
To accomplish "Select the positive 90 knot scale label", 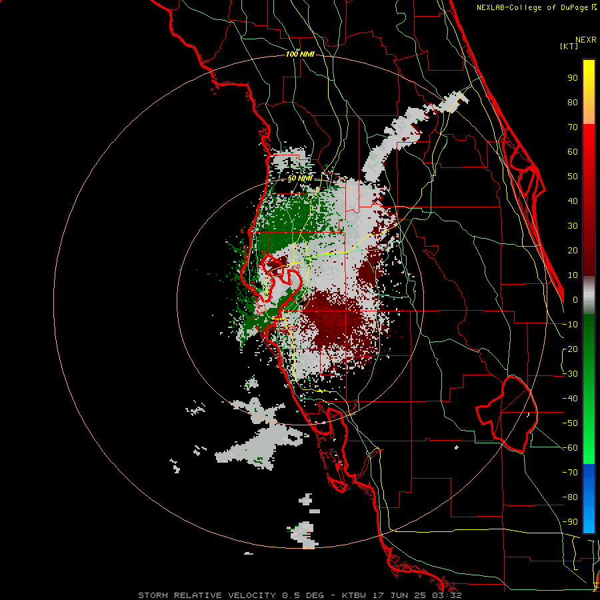I will click(x=573, y=78).
